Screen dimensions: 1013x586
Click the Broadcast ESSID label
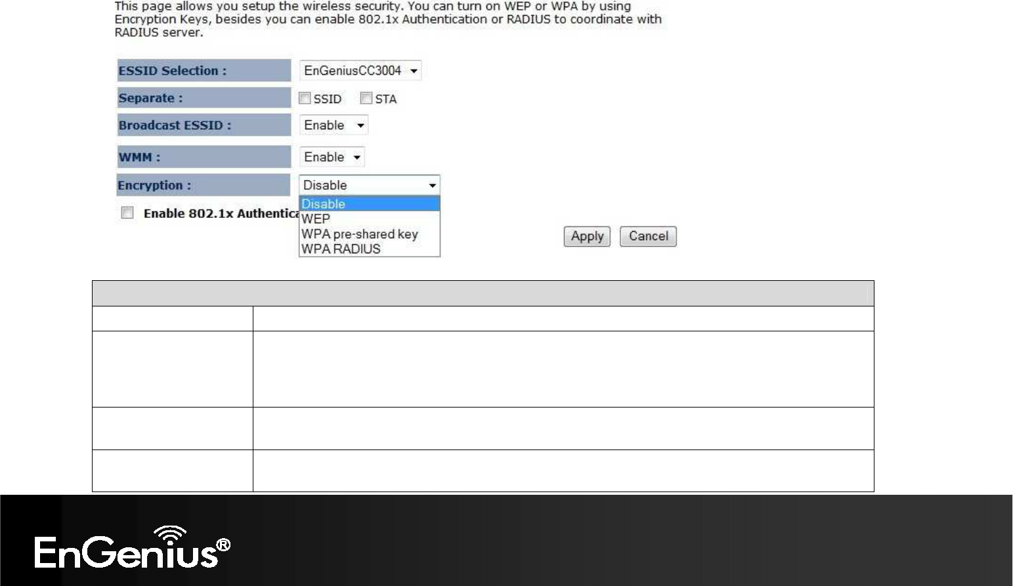coord(175,125)
